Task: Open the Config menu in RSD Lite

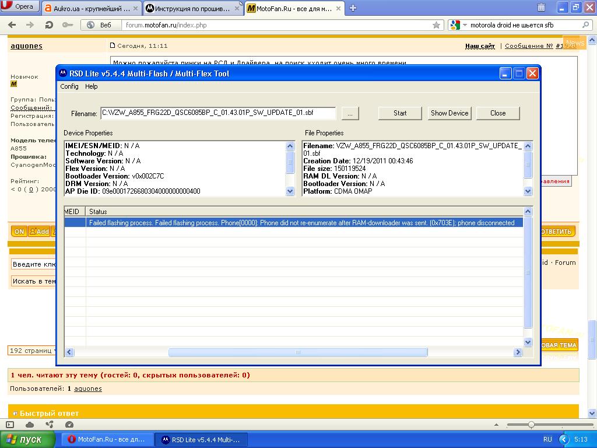Action: click(x=69, y=86)
